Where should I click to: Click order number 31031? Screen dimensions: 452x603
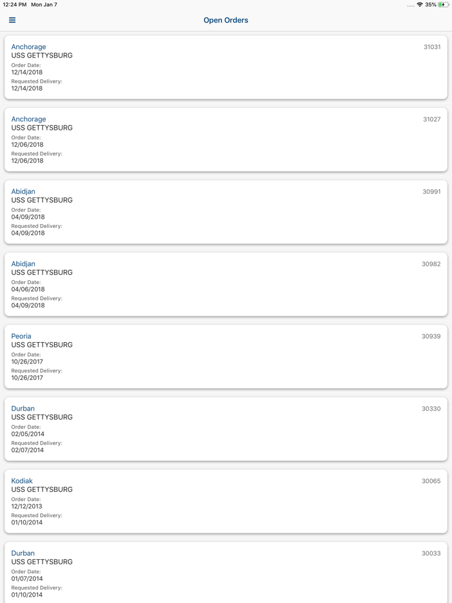pos(432,47)
